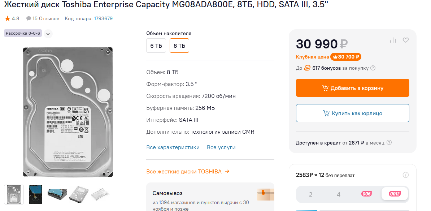Add product to favorites with heart icon
This screenshot has height=211, width=431.
coord(405,40)
